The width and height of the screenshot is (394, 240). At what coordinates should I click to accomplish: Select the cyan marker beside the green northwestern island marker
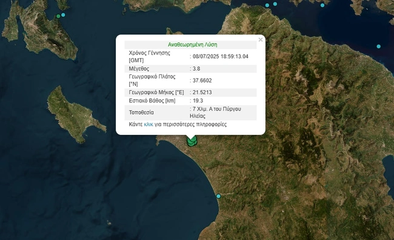tap(63, 15)
